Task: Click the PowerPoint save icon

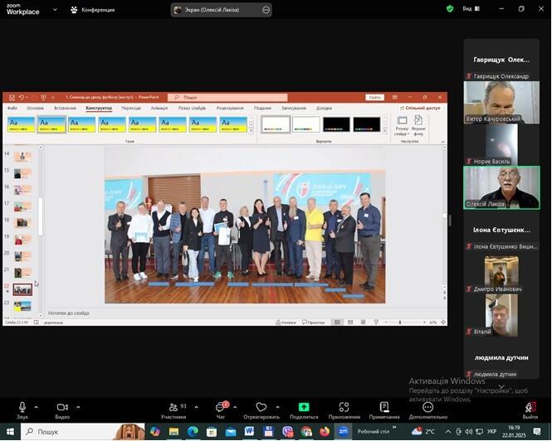Action: pos(12,98)
